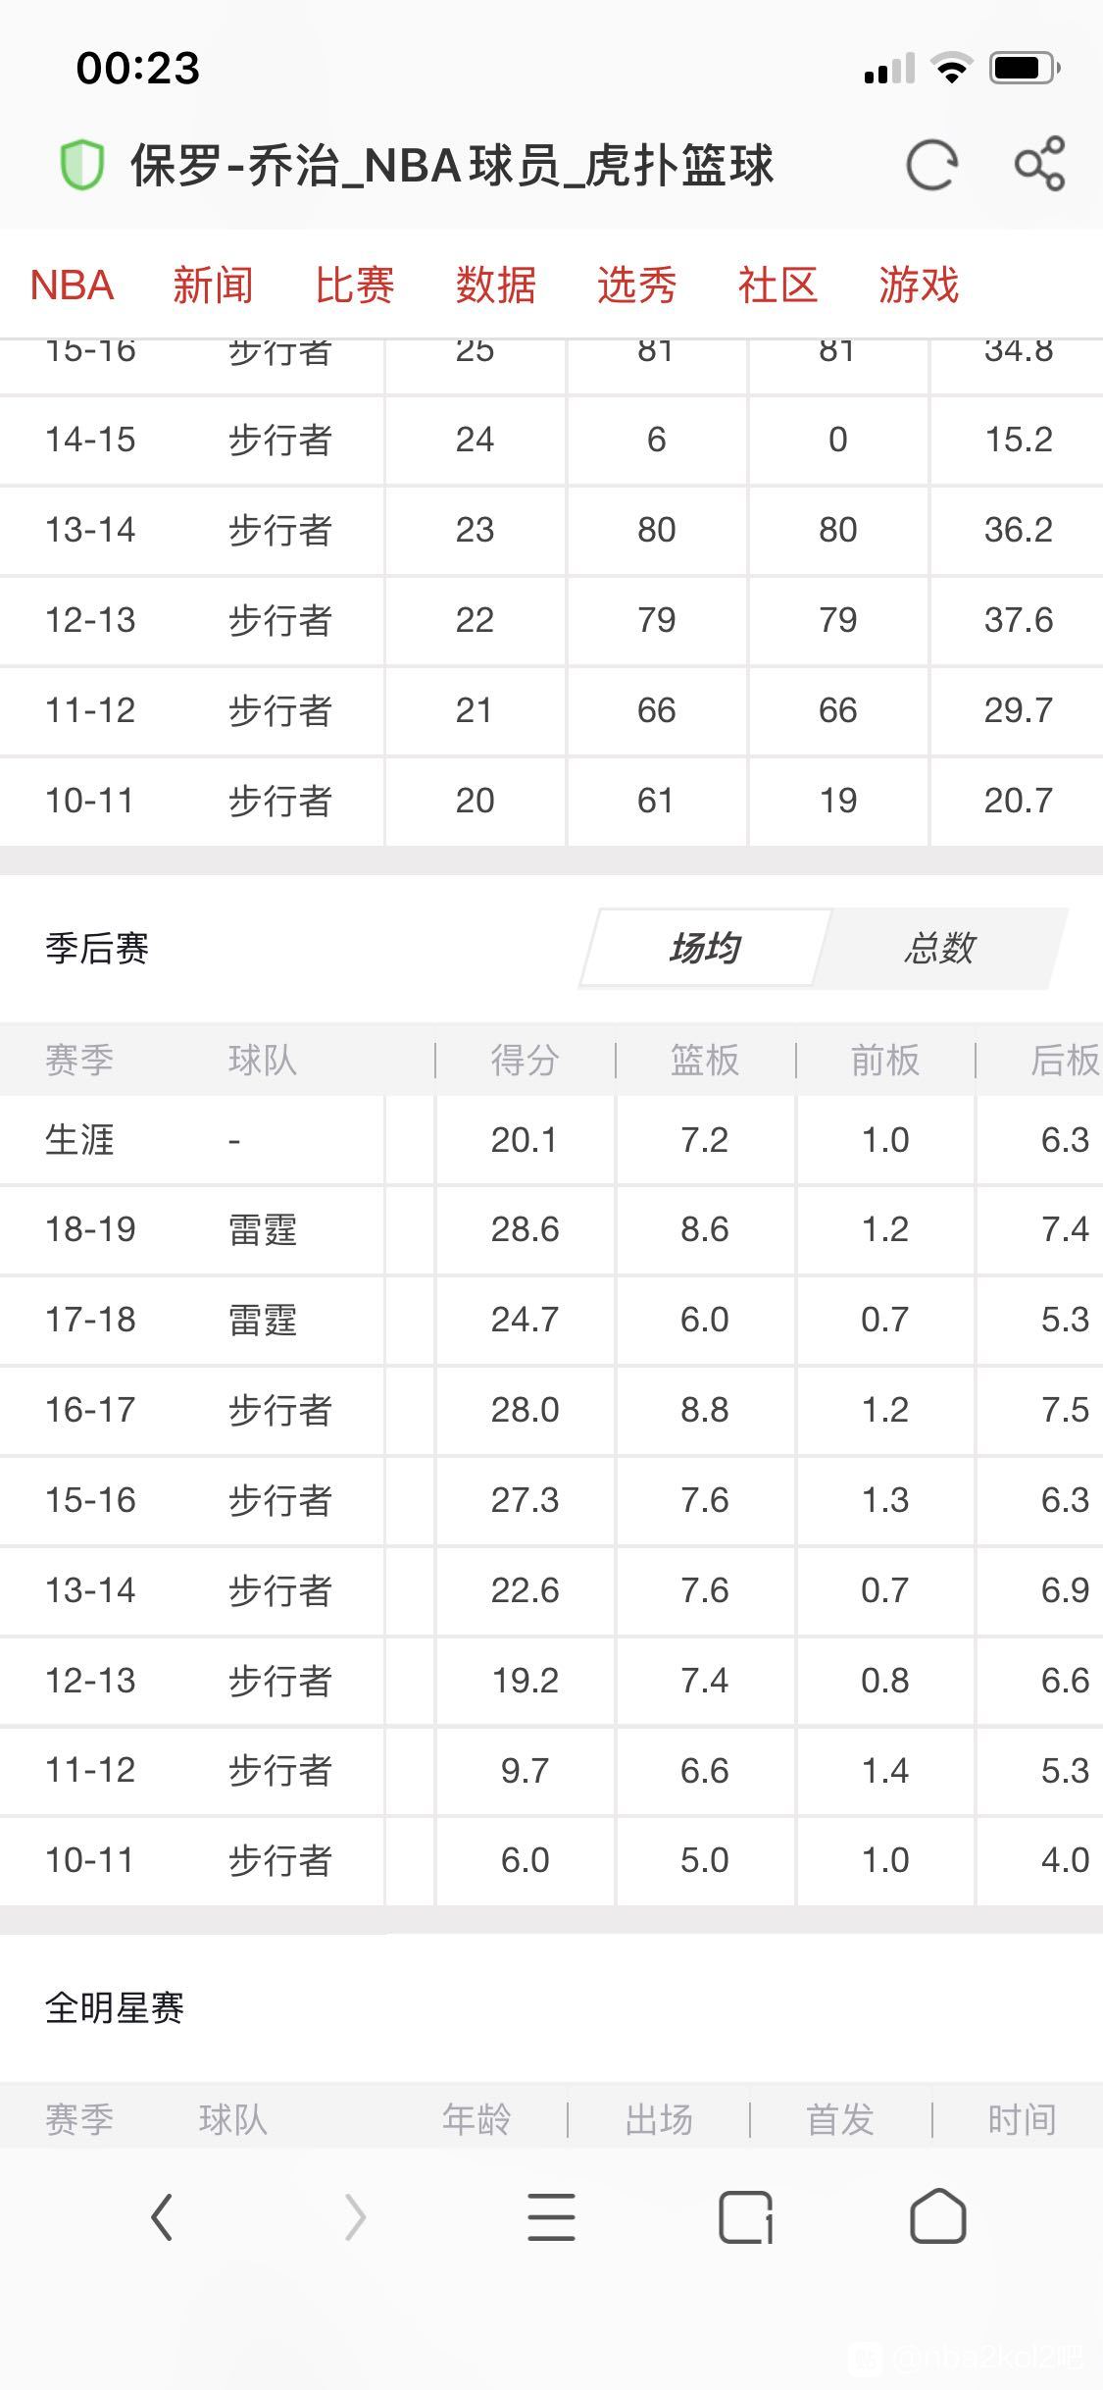Viewport: 1103px width, 2390px height.
Task: Select the 18-19 雷霆 playoff row
Action: pyautogui.click(x=551, y=1229)
